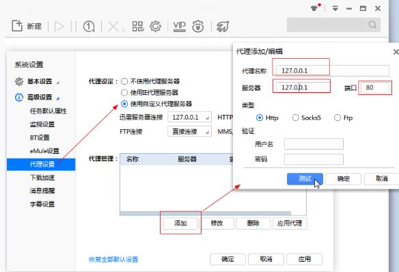Click the 密码 input field
Screen dimensions: 399x272
[x=314, y=159]
